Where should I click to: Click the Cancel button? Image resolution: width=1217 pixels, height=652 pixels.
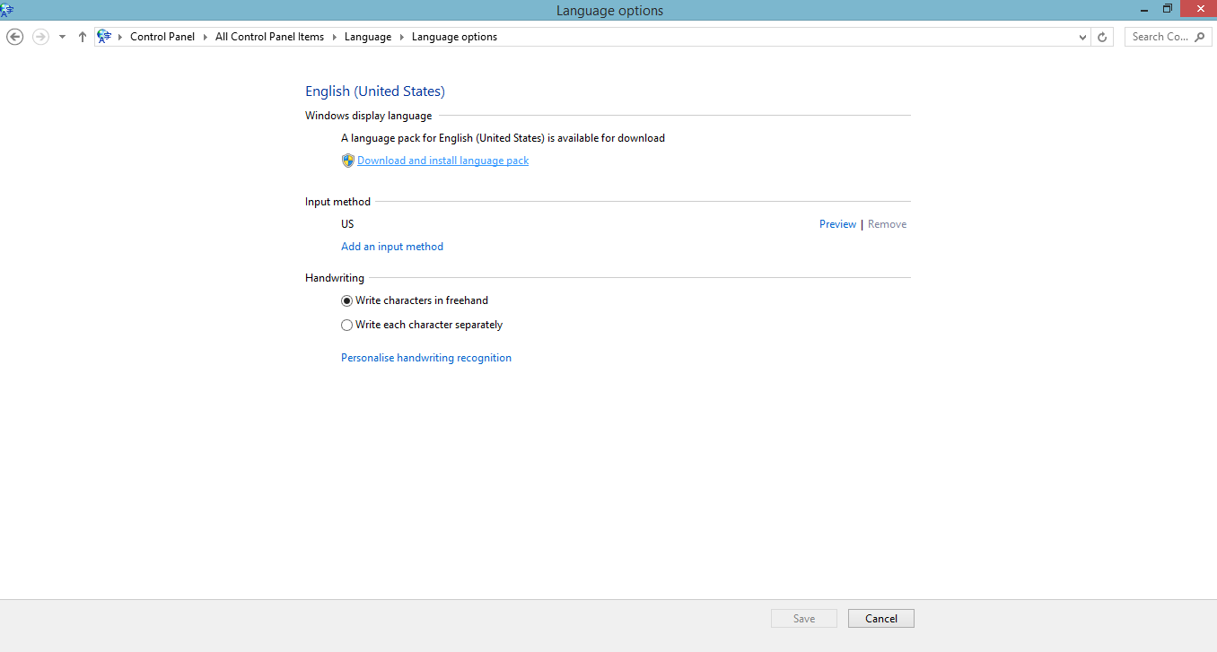(x=881, y=619)
